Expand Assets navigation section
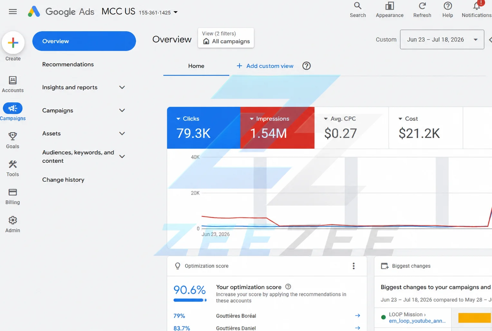 (122, 133)
